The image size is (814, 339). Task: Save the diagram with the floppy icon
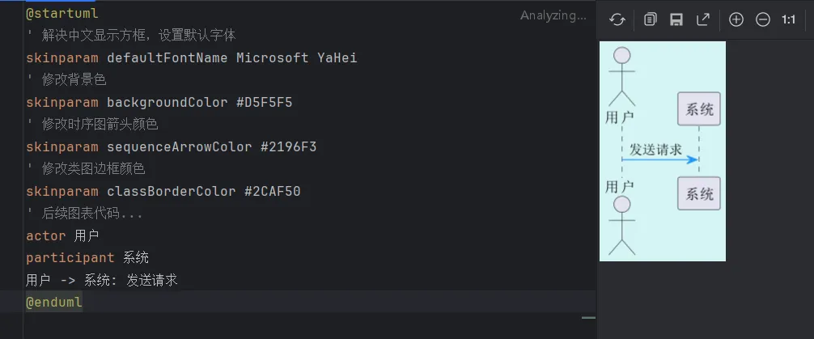pyautogui.click(x=676, y=19)
